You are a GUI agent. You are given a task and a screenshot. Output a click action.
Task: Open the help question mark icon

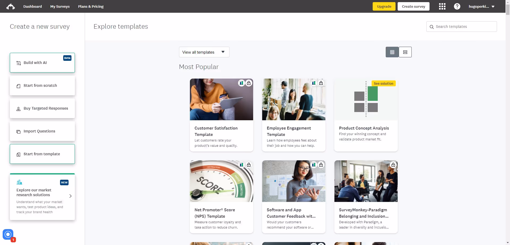(x=457, y=6)
